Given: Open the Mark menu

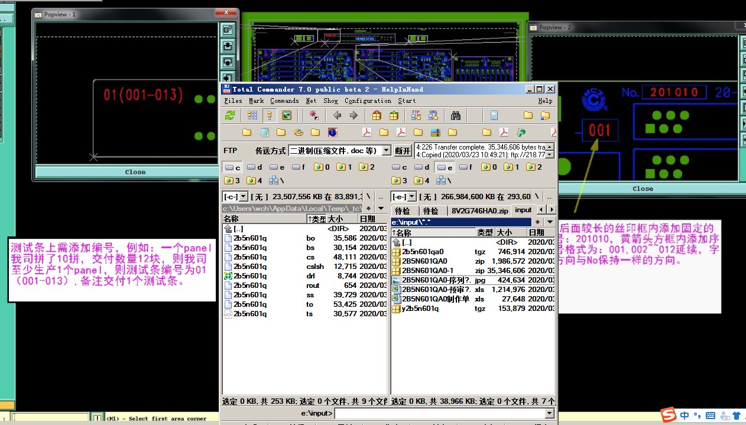Looking at the screenshot, I should [256, 101].
